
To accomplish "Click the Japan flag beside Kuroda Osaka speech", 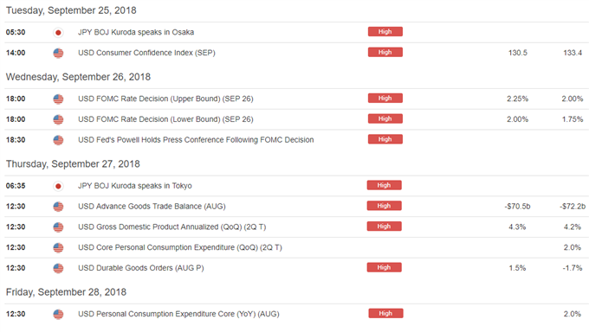I will click(58, 33).
